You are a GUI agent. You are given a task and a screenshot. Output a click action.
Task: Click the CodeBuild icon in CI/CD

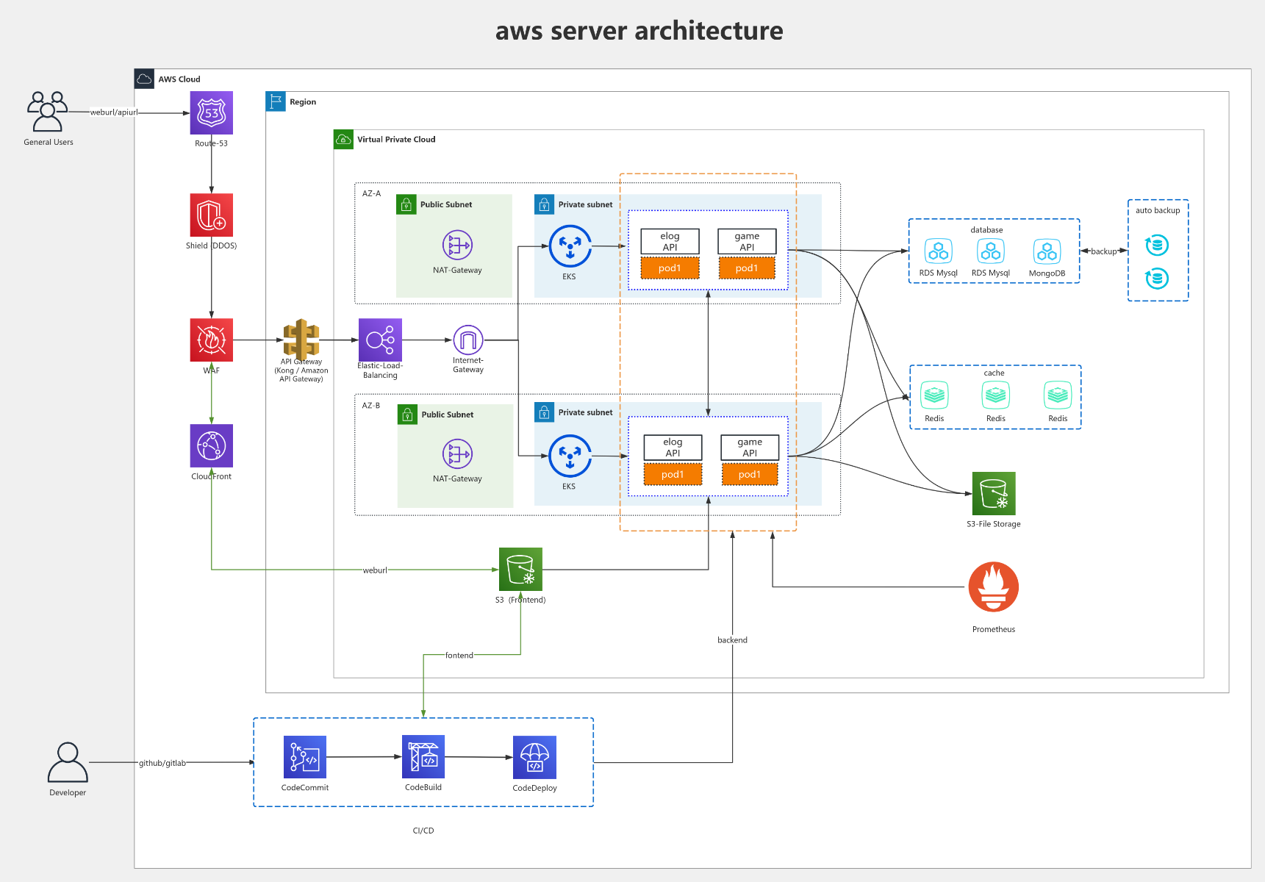423,756
